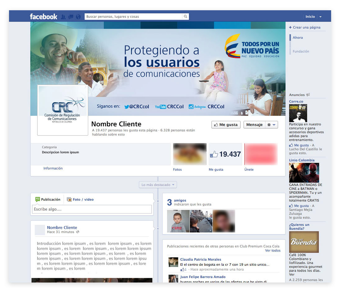Click thumbs-up icon on Corre.co ad

[x=291, y=145]
